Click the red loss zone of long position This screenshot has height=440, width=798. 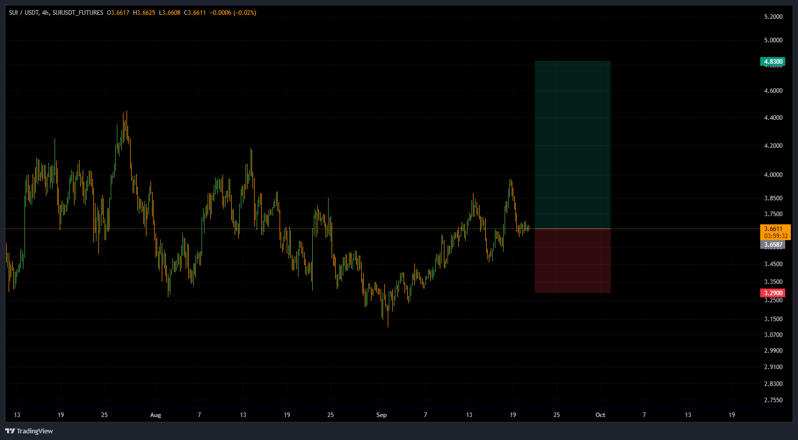572,261
